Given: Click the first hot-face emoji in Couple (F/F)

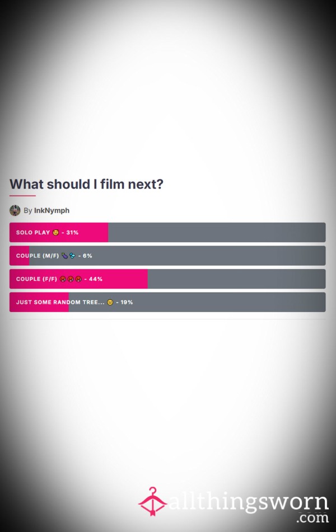Looking at the screenshot, I should click(x=63, y=279).
